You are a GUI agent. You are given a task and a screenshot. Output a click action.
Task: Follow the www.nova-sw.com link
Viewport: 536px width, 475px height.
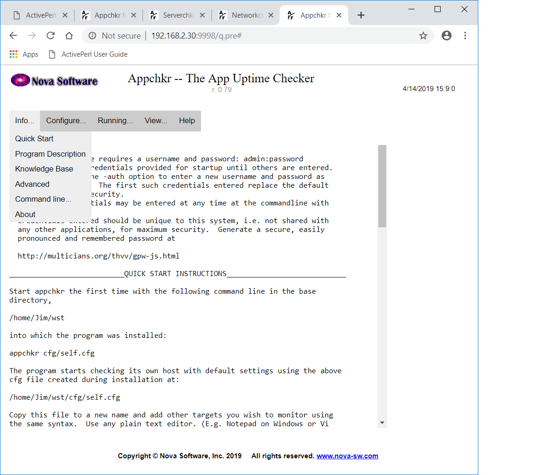pos(347,456)
